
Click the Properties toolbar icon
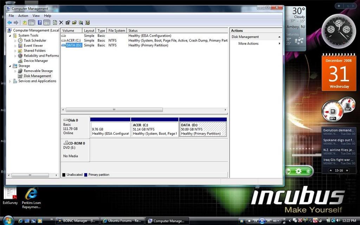click(68, 22)
